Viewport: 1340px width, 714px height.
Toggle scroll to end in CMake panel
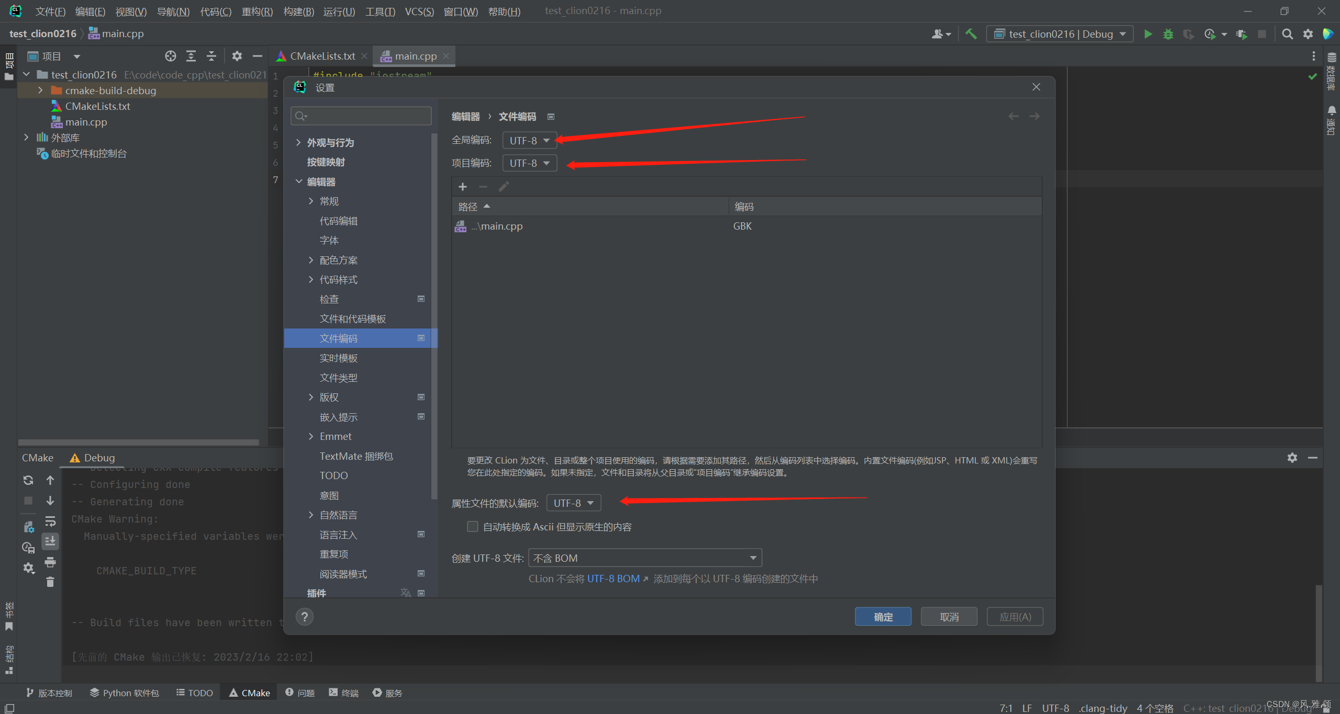50,541
